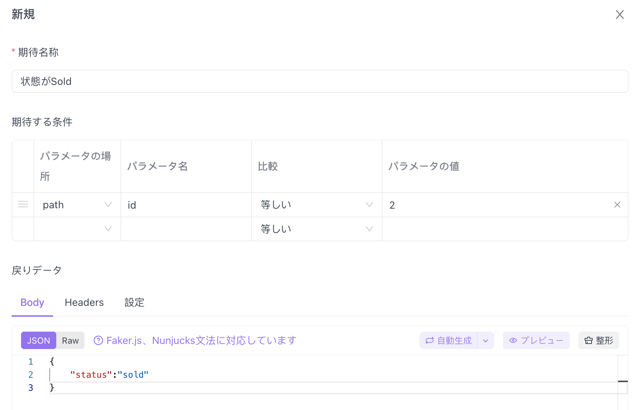The width and height of the screenshot is (638, 410).
Task: Click the 整形 format button
Action: 598,340
